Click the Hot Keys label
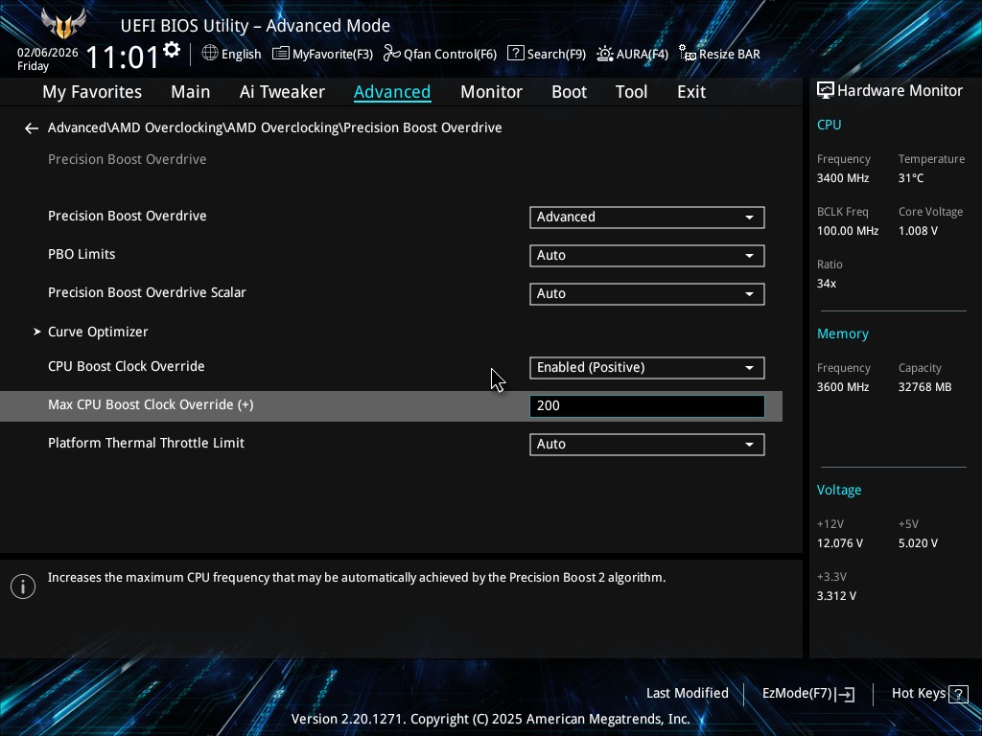982x736 pixels. [918, 694]
